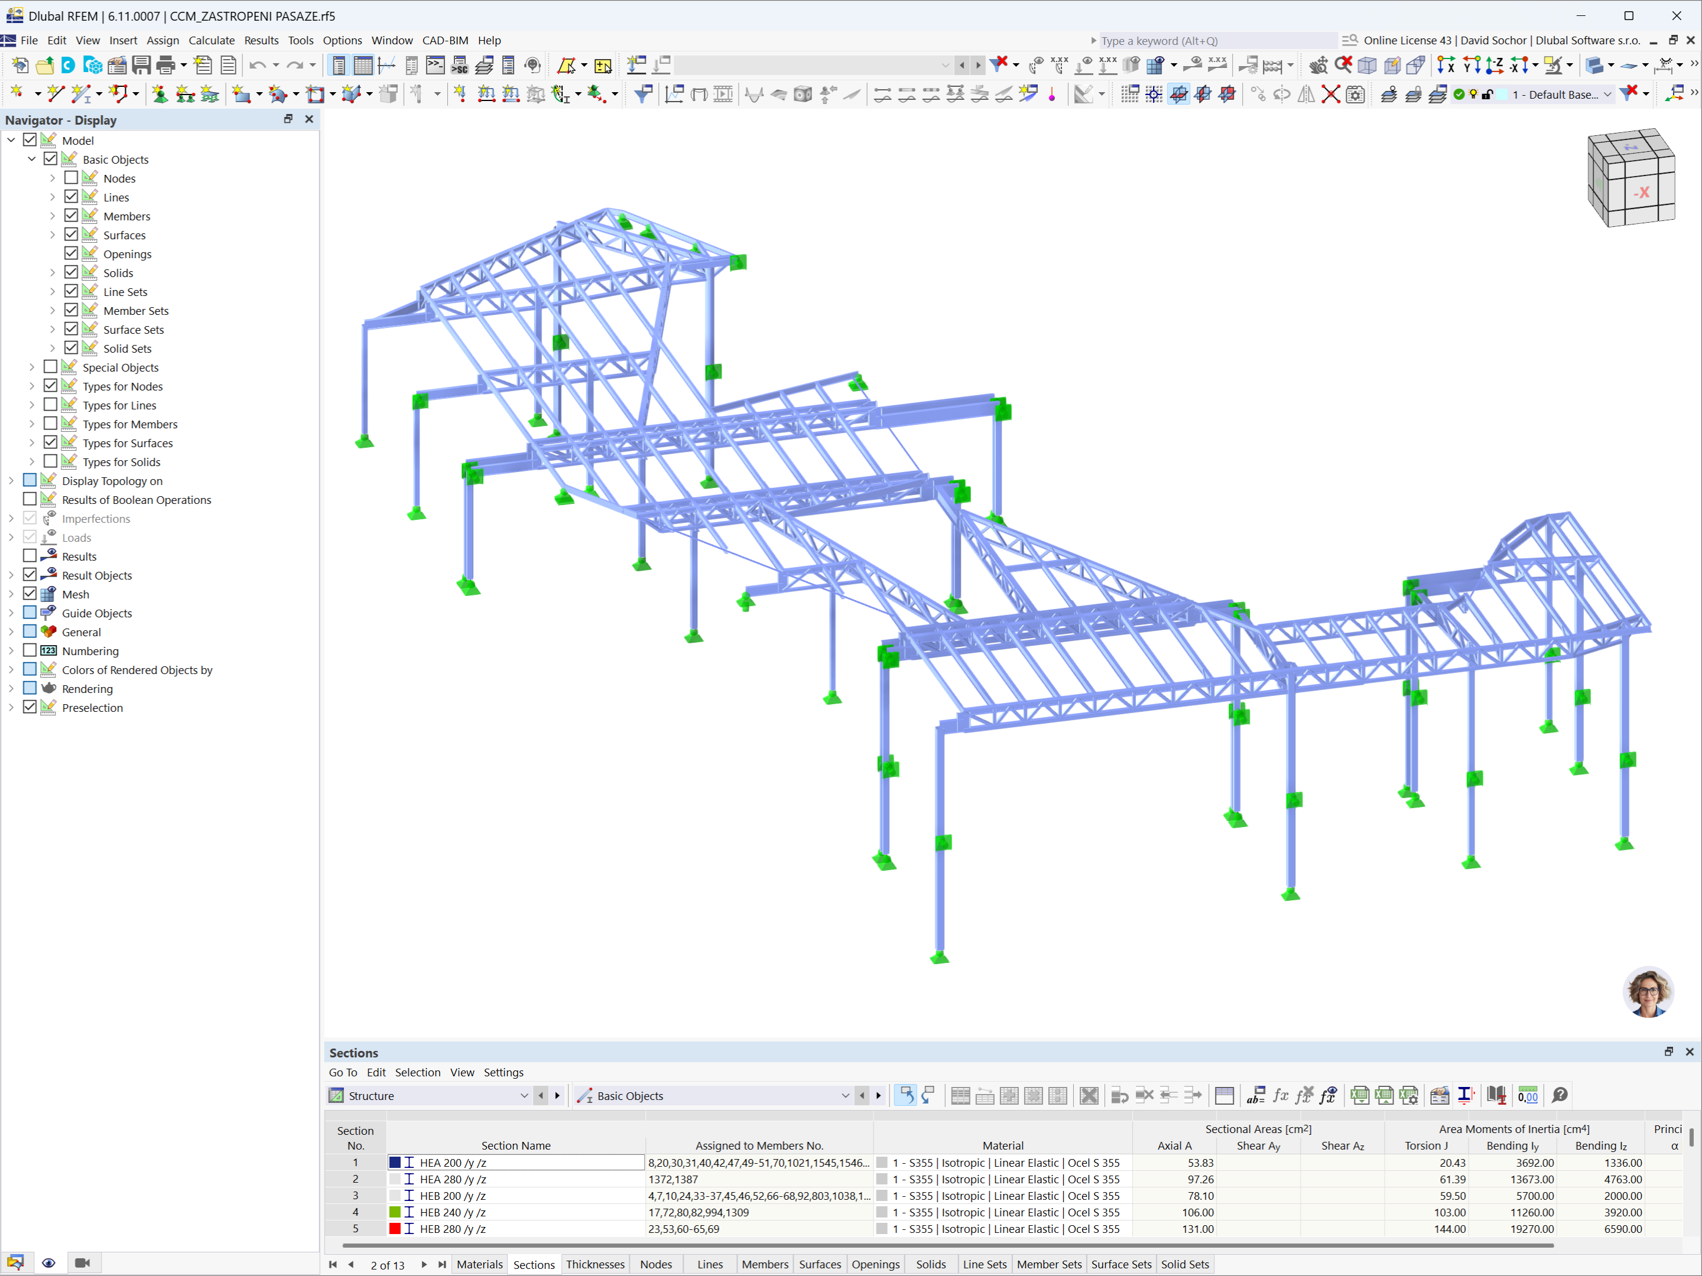Click the grid snap crosshair icon
The height and width of the screenshot is (1276, 1702).
pos(1154,94)
